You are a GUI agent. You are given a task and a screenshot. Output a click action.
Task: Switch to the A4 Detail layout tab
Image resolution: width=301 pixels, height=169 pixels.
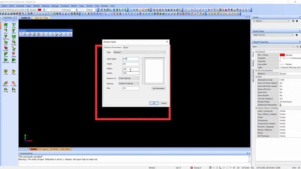(x=54, y=149)
